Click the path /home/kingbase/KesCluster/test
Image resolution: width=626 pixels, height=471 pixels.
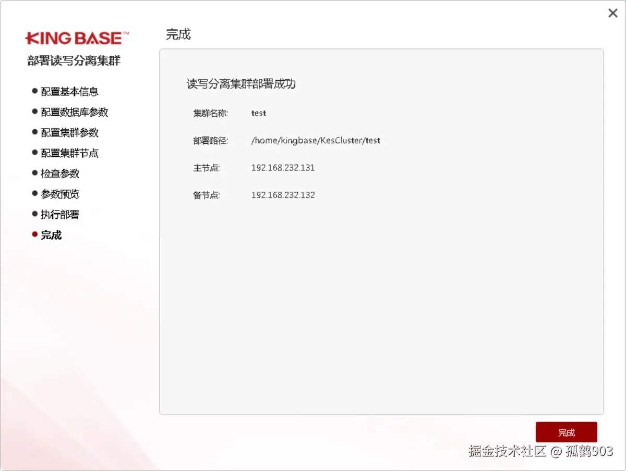click(x=316, y=140)
